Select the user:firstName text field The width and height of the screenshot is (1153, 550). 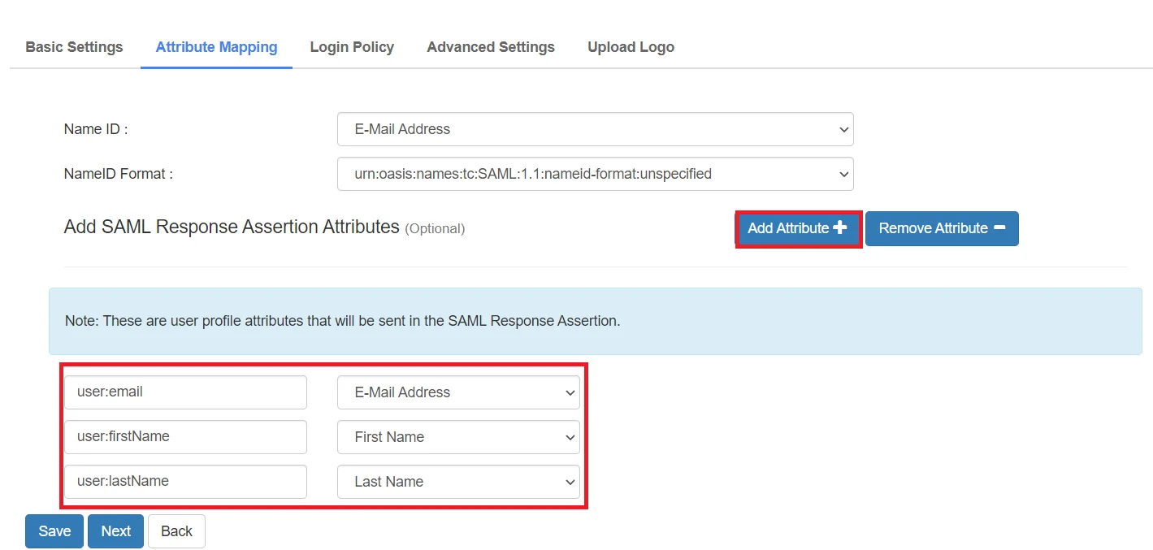[185, 437]
